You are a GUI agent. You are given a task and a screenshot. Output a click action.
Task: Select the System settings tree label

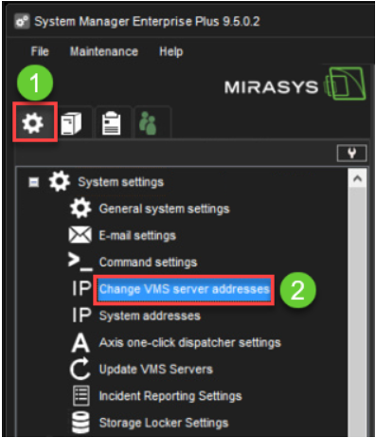coord(120,182)
